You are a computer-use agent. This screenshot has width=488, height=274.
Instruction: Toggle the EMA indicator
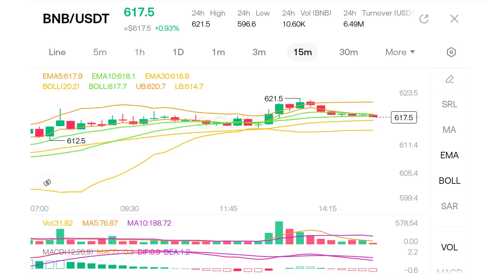pos(449,155)
